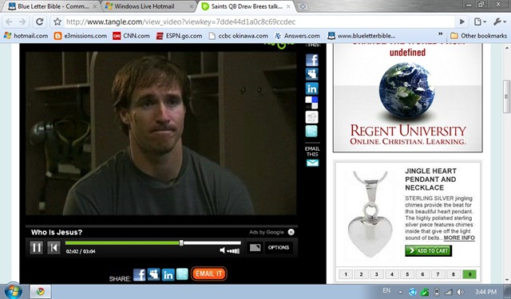Expand the hidden bookmarks chevron
511x299 pixels.
(440, 33)
